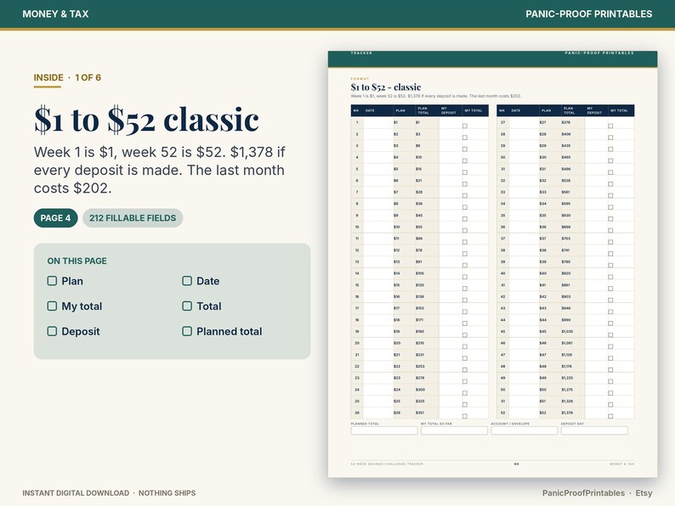The height and width of the screenshot is (506, 675).
Task: Click the week 27 date cell
Action: (524, 122)
